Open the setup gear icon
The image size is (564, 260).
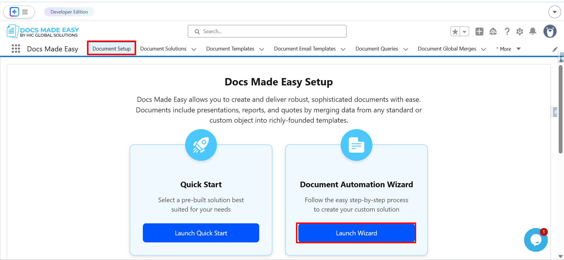(520, 31)
